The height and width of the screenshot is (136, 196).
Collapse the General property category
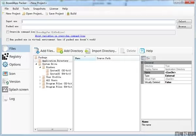(142, 62)
